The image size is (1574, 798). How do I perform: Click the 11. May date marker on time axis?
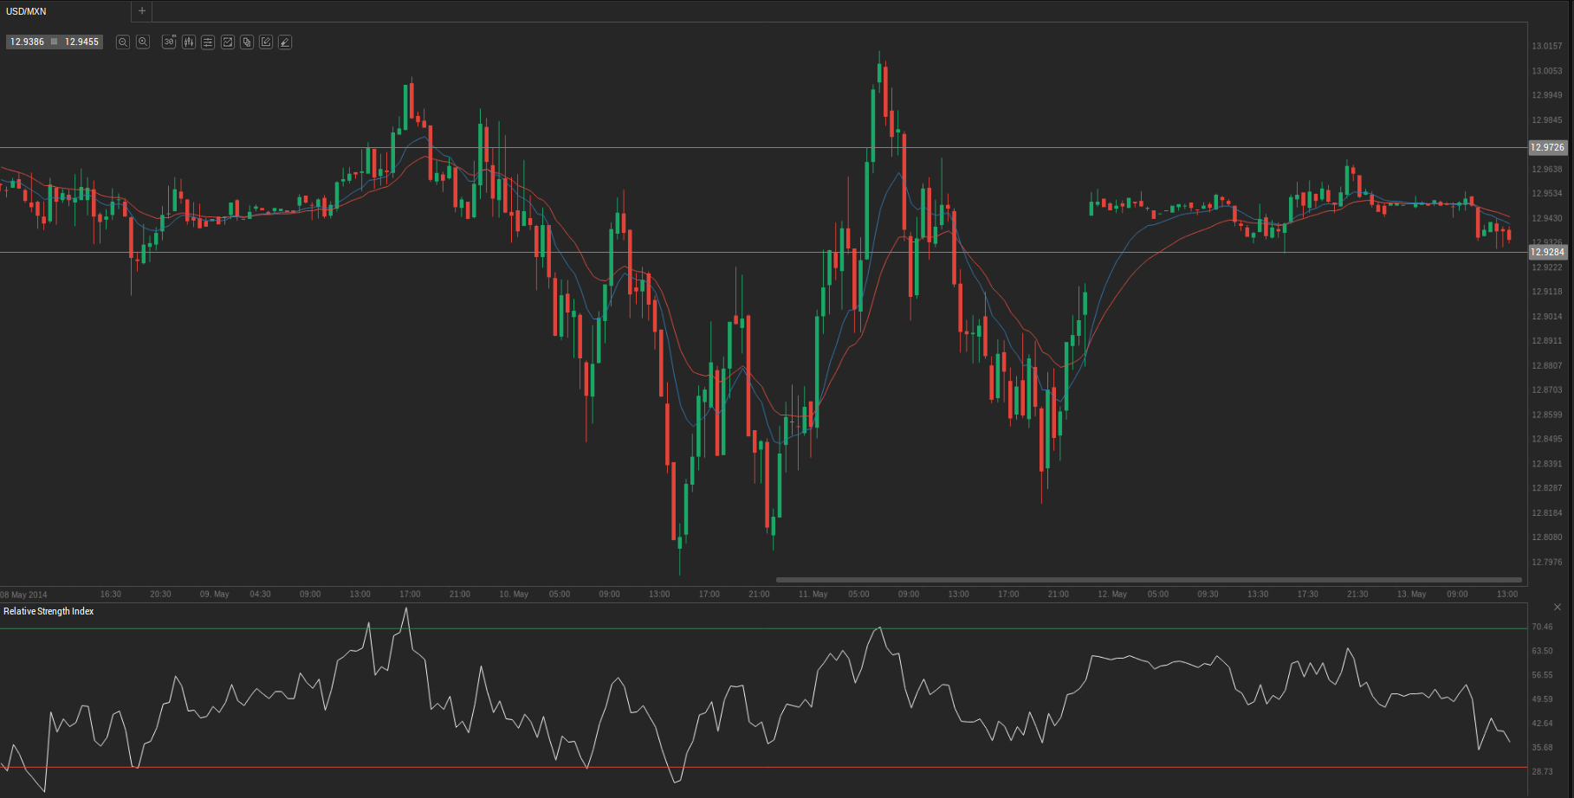click(x=813, y=594)
